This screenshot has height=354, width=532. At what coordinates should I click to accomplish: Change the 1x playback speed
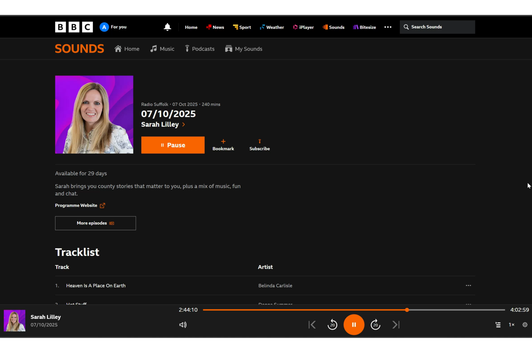point(511,325)
